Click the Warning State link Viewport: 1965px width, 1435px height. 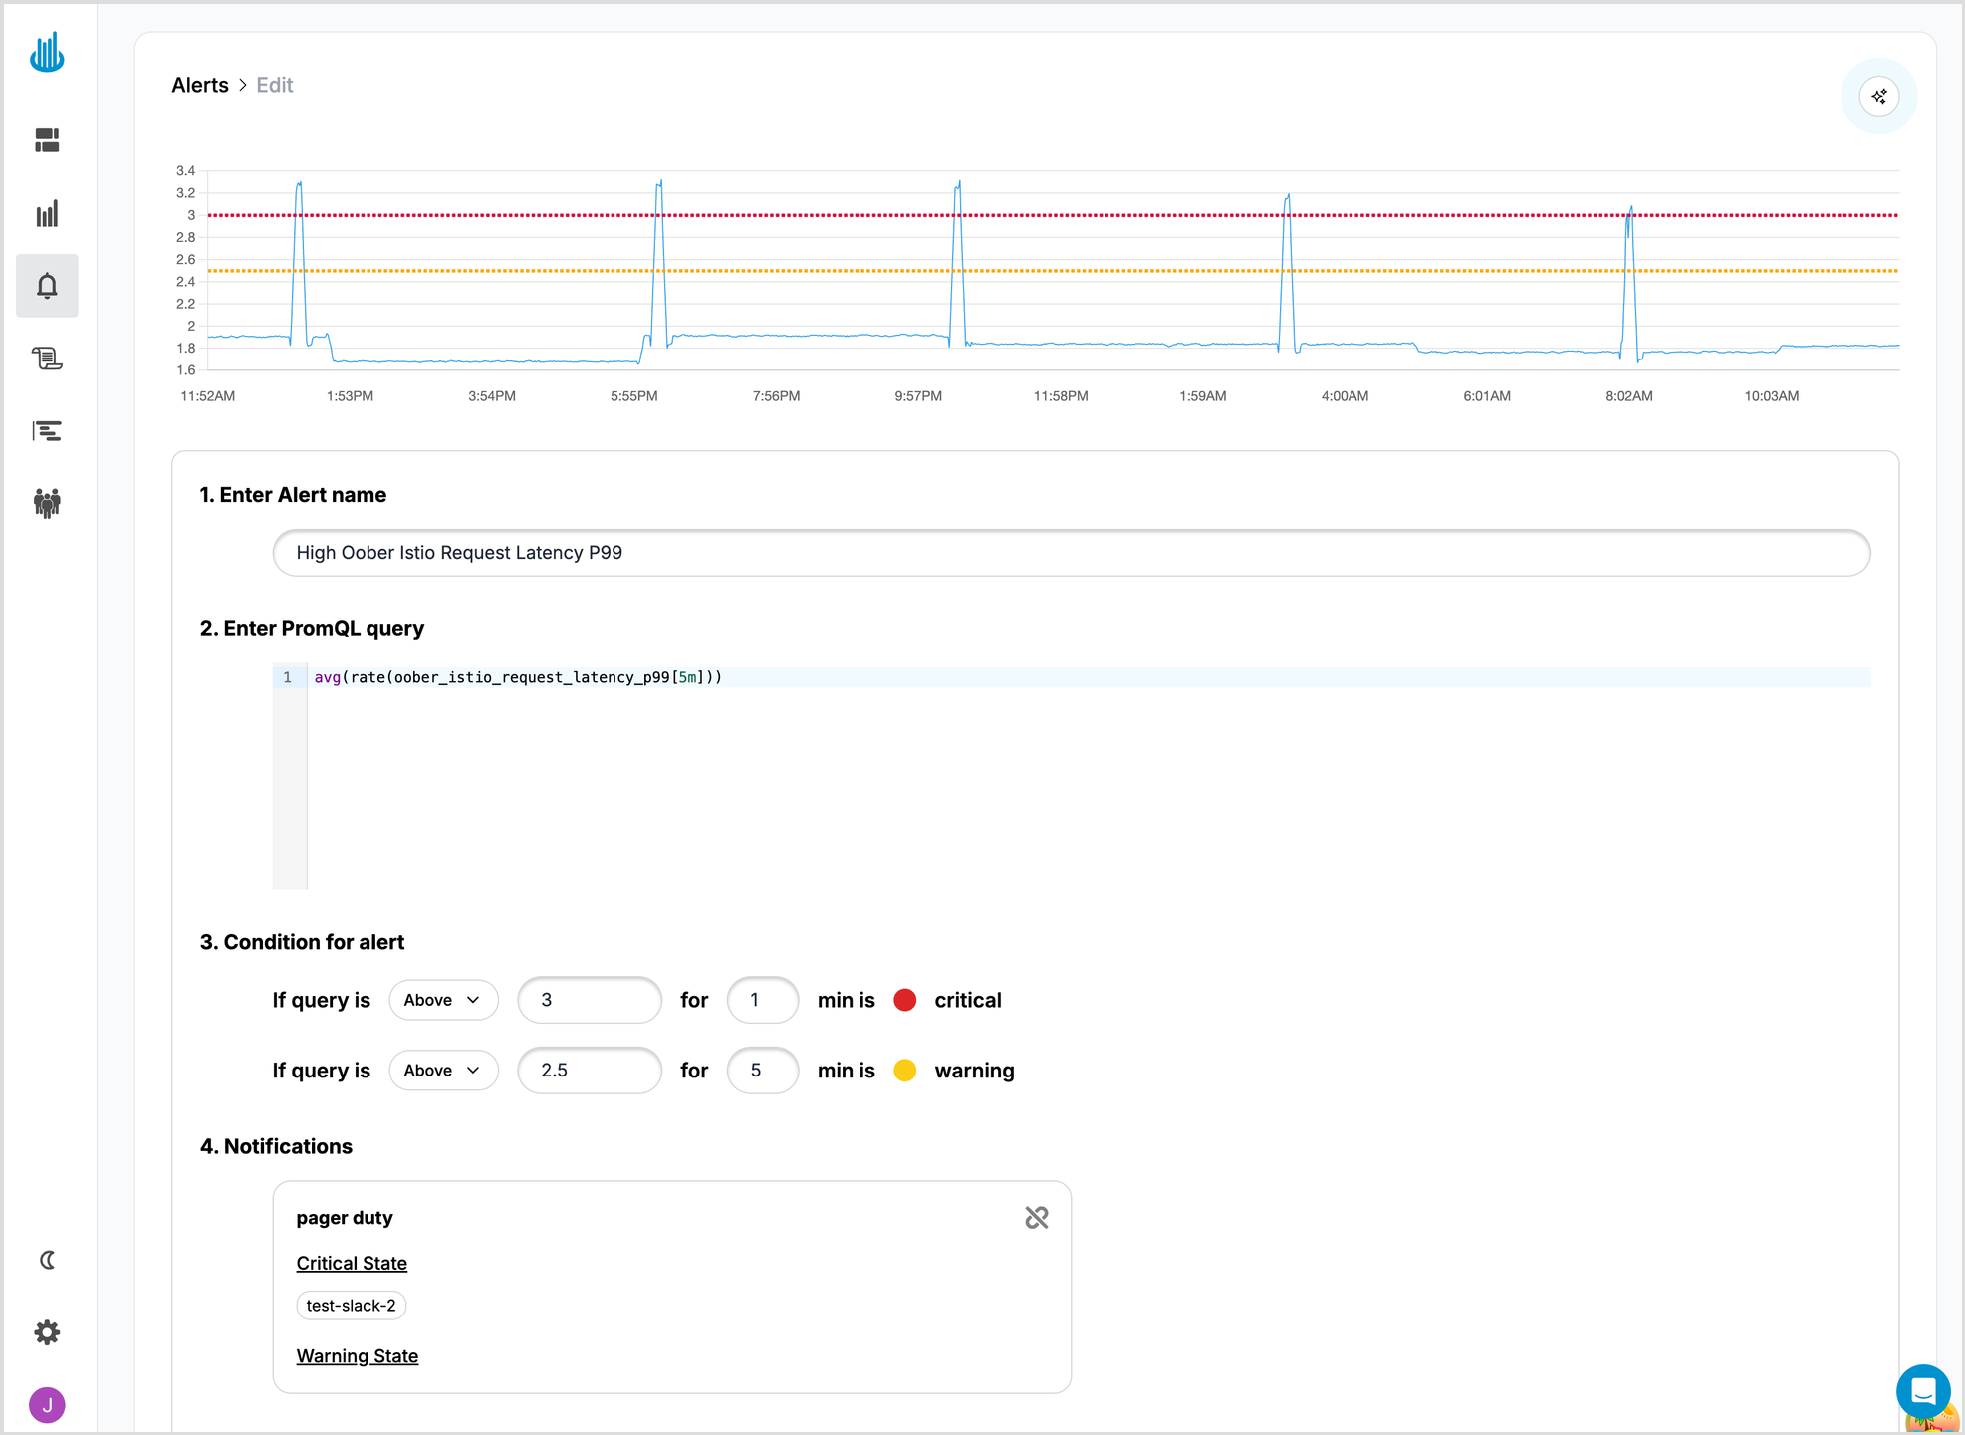(357, 1356)
